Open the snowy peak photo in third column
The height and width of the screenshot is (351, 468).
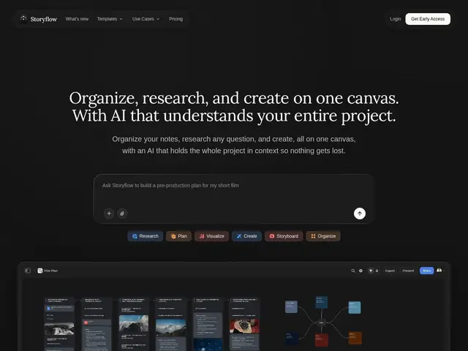pyautogui.click(x=133, y=323)
